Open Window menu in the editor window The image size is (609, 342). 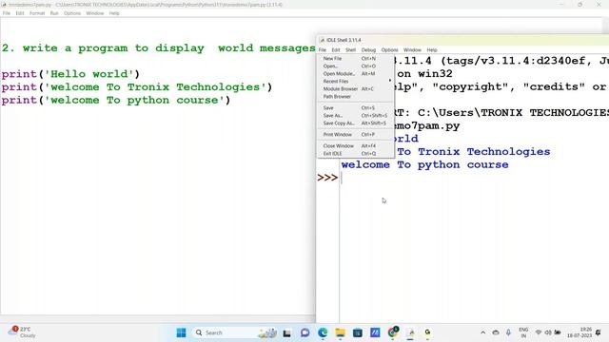[x=95, y=13]
